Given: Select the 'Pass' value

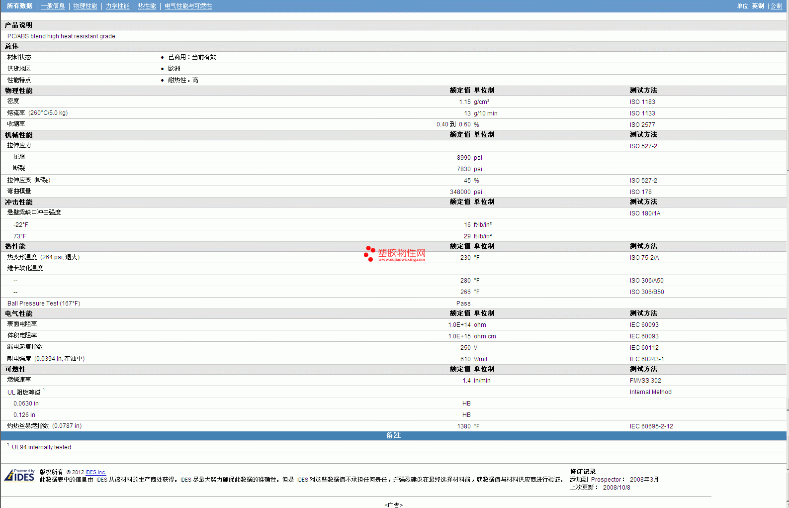Looking at the screenshot, I should point(463,304).
